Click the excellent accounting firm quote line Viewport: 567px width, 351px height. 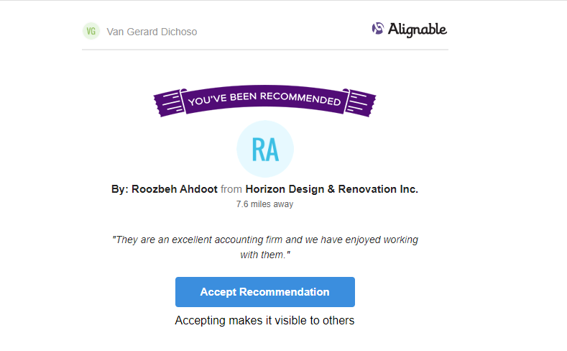tap(265, 240)
